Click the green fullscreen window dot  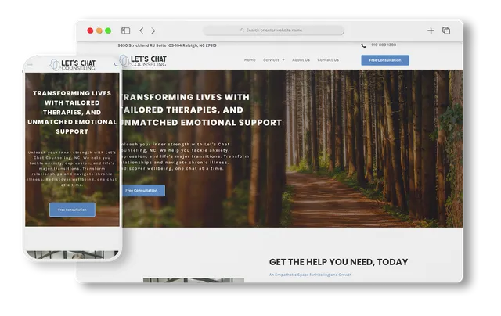tap(108, 31)
